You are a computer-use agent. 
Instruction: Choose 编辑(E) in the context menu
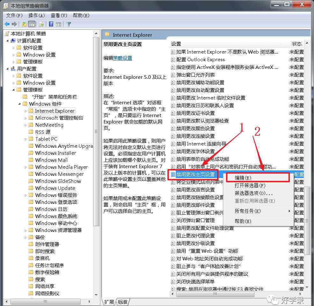pyautogui.click(x=243, y=178)
